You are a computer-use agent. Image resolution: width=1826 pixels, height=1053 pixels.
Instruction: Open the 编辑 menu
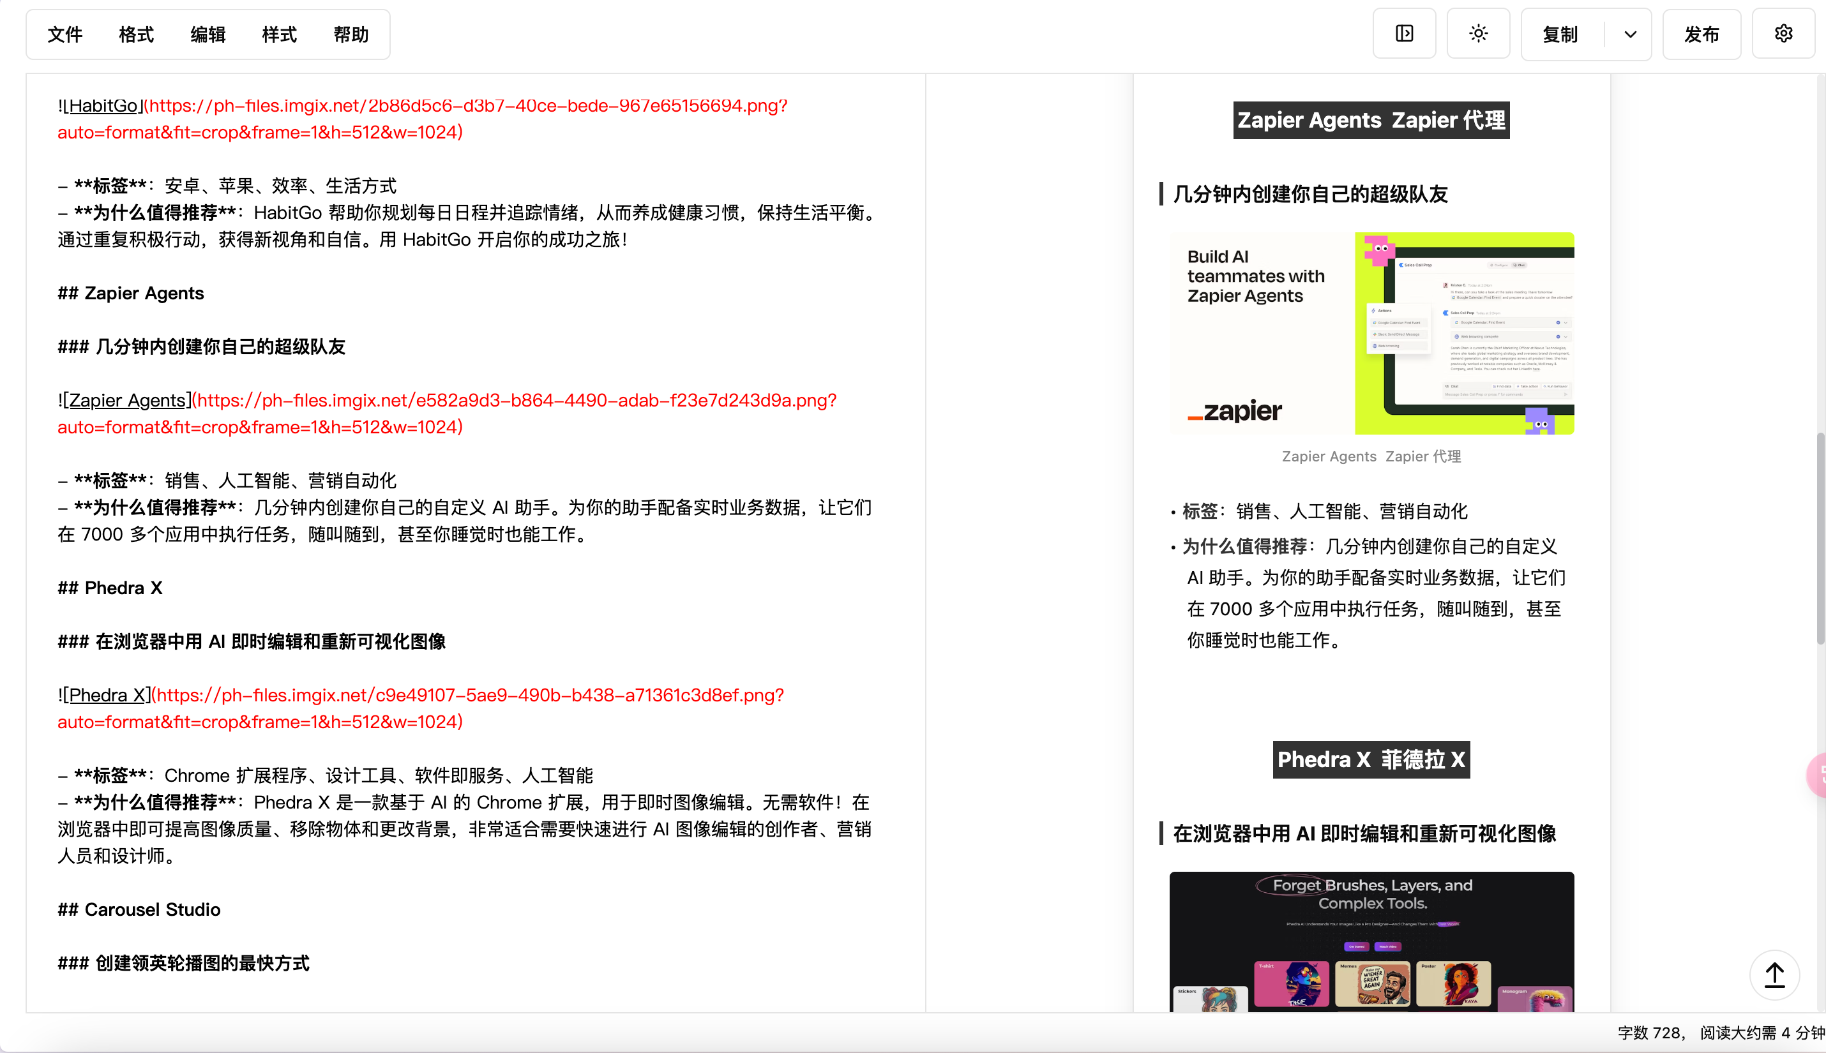207,34
